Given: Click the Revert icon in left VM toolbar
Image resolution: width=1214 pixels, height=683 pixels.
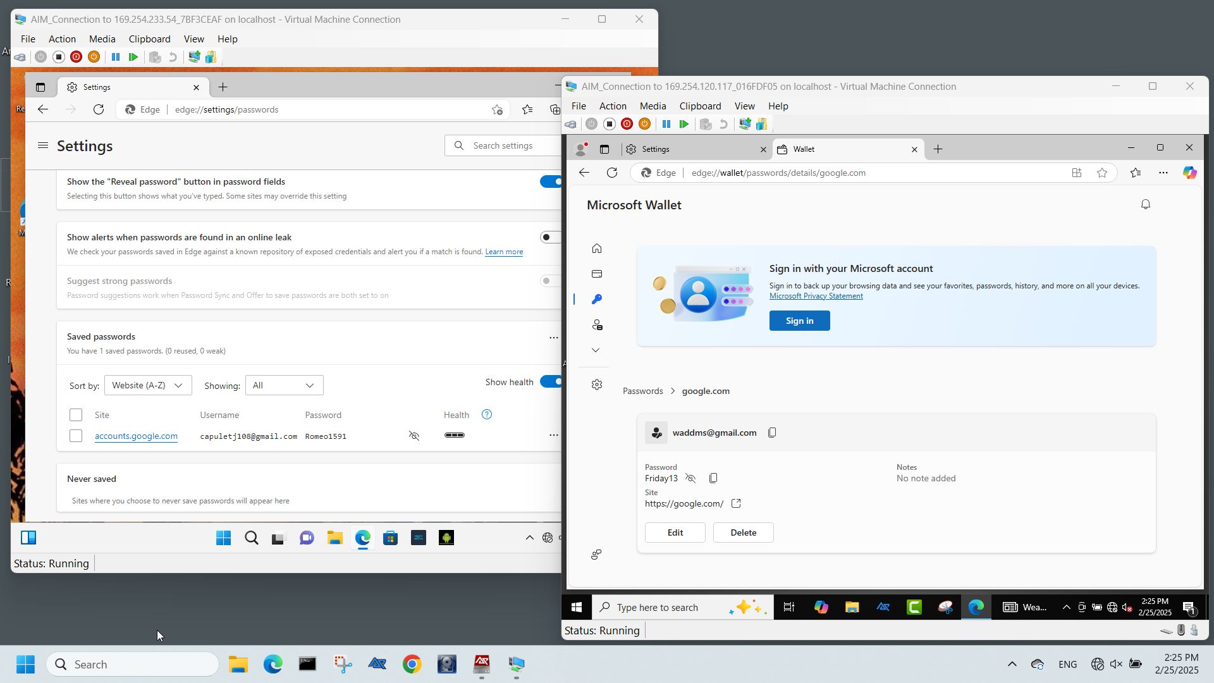Looking at the screenshot, I should (x=172, y=57).
